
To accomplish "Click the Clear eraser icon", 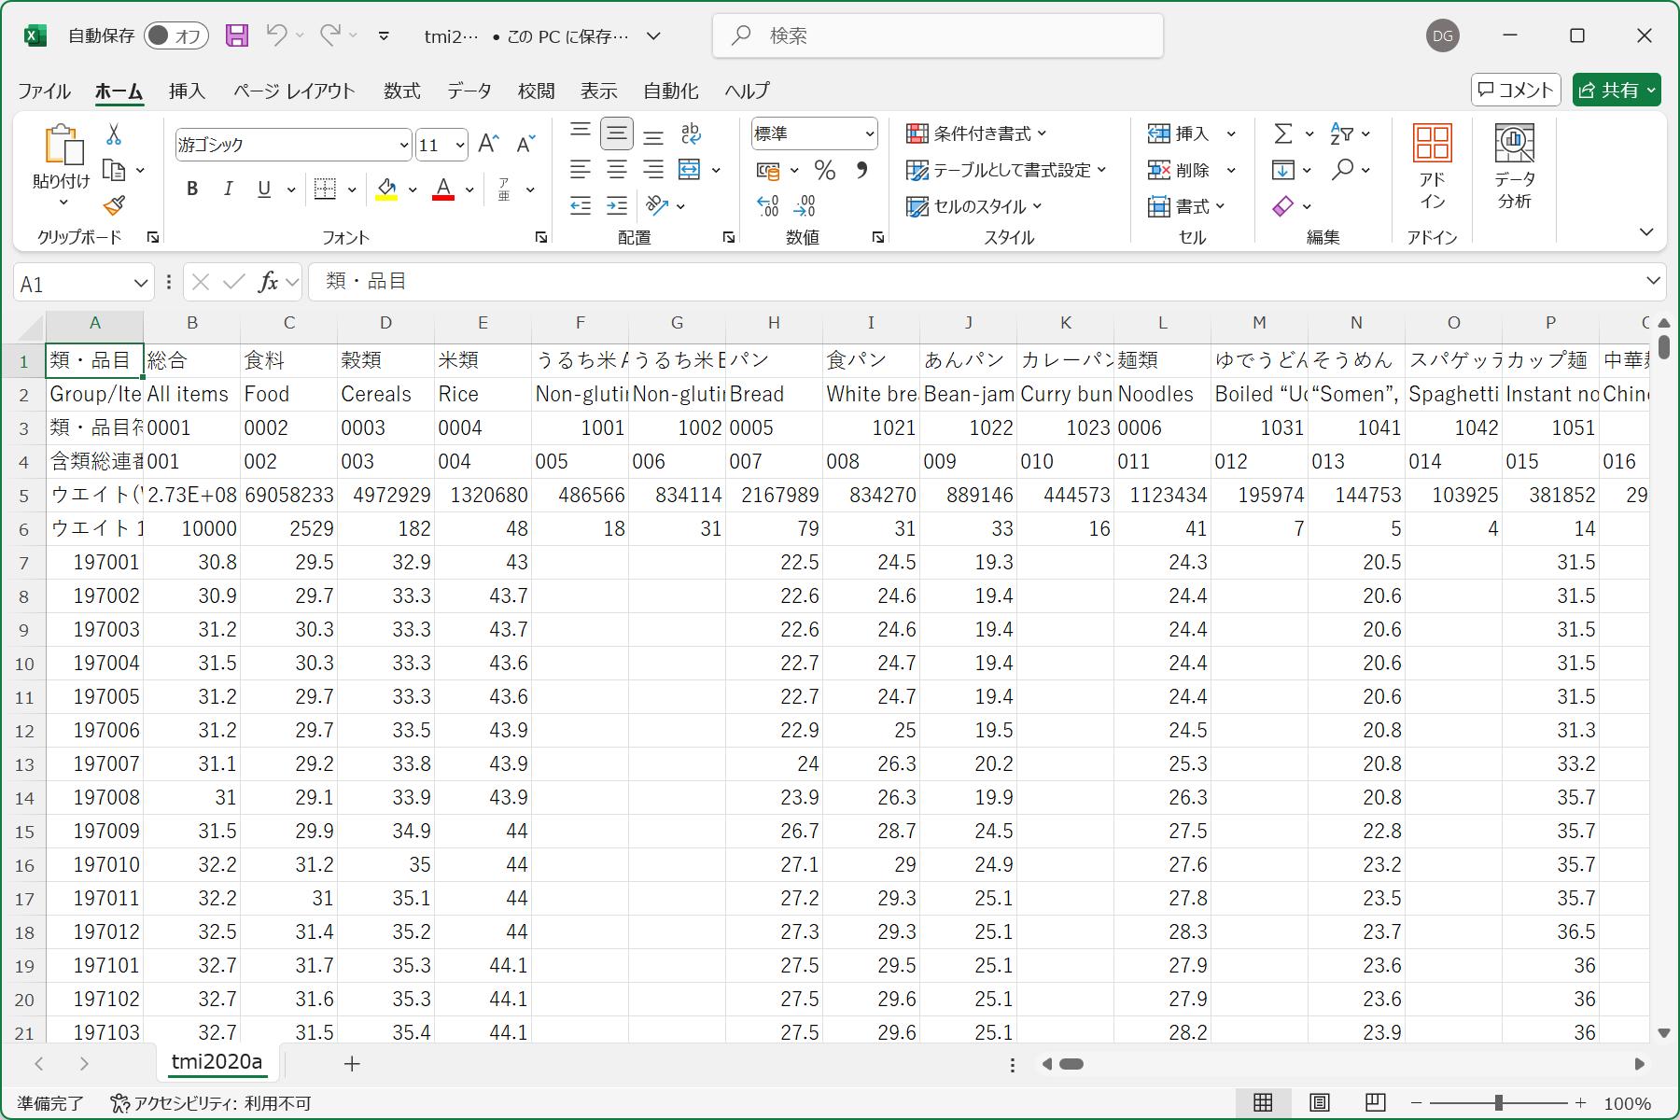I will [1283, 205].
